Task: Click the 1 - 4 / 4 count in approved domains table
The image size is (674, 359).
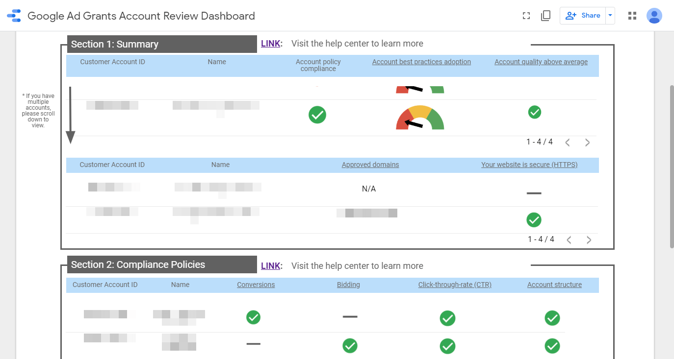Action: 541,239
